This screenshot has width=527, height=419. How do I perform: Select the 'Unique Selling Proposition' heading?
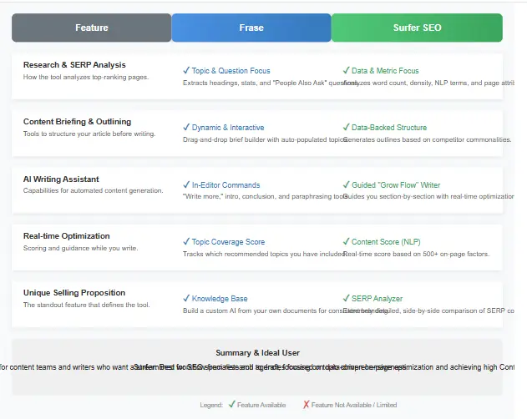[x=74, y=293]
